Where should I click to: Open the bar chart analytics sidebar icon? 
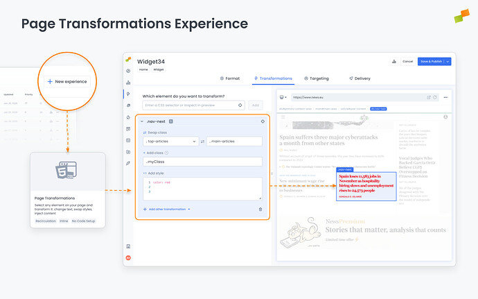(128, 83)
